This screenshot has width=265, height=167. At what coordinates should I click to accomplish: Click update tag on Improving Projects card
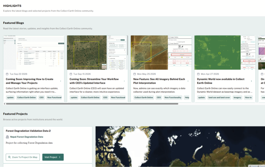(x=10, y=98)
